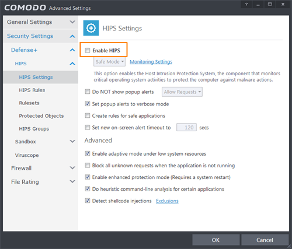The width and height of the screenshot is (292, 249).
Task: Collapse Defense+ using the up arrow
Action: (72, 50)
